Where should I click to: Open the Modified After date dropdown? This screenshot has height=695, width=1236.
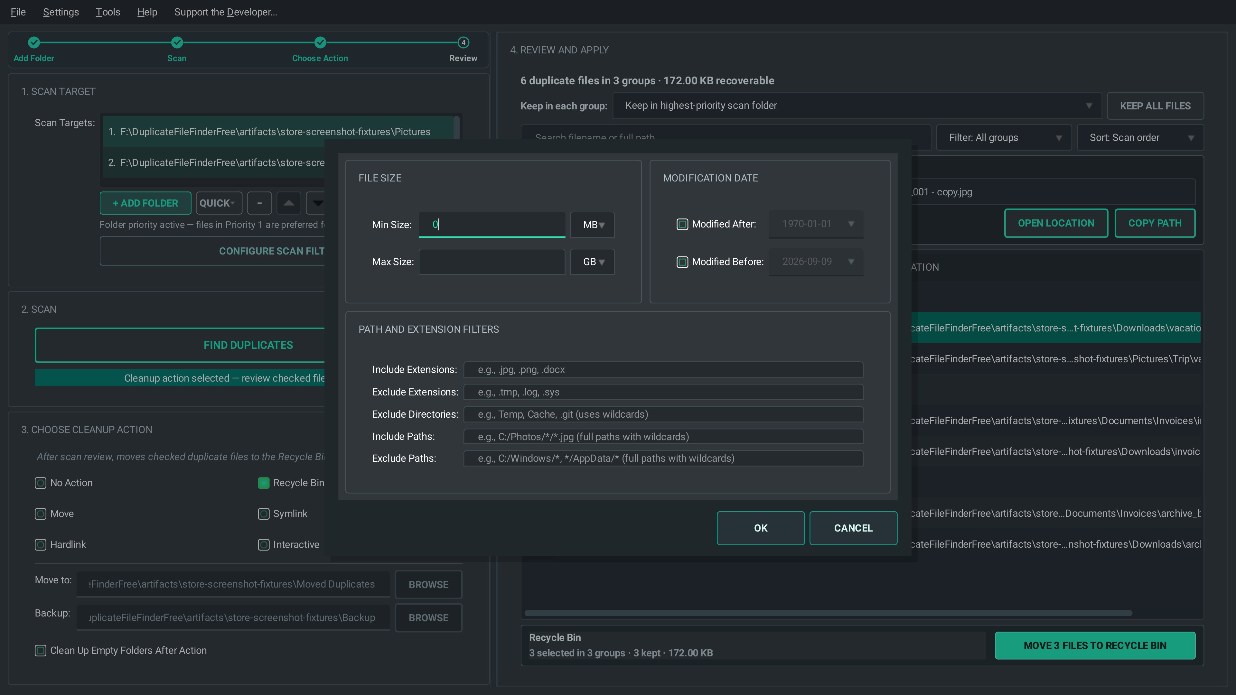coord(816,224)
